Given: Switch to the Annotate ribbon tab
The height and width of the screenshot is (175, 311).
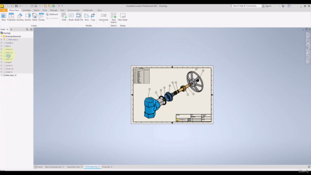Looking at the screenshot, I should coord(26,10).
